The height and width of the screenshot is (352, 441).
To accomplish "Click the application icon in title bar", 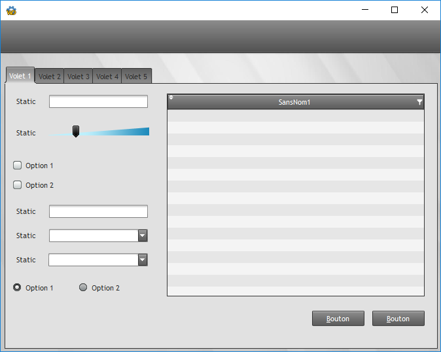I will (10, 10).
